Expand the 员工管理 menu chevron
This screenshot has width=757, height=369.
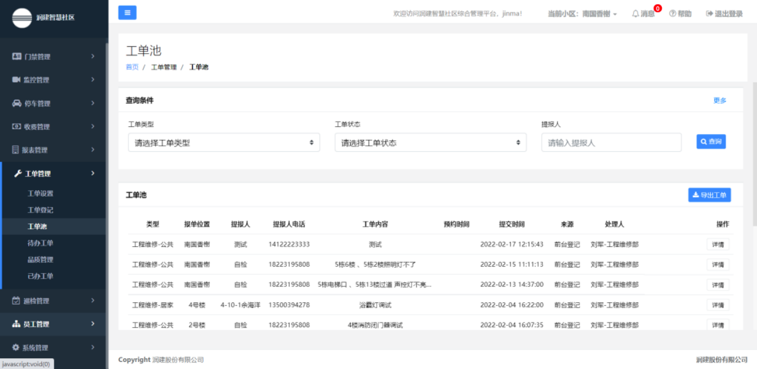[x=93, y=324]
